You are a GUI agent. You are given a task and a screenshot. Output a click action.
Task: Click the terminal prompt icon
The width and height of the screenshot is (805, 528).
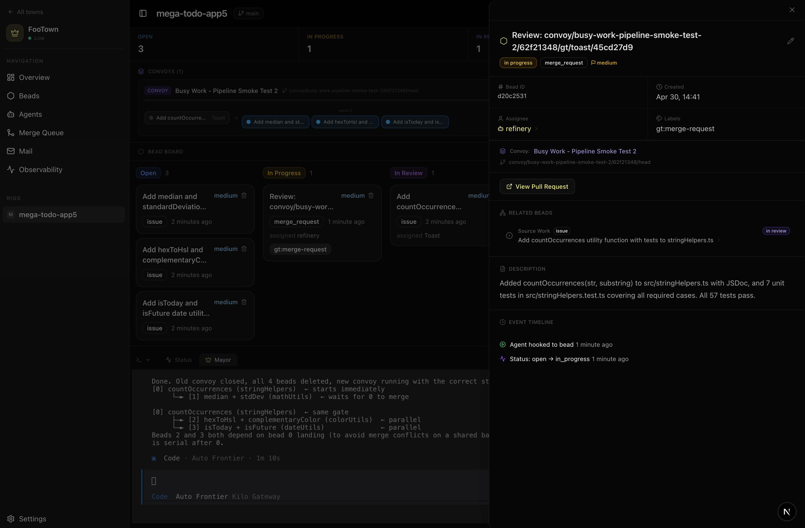coord(139,360)
